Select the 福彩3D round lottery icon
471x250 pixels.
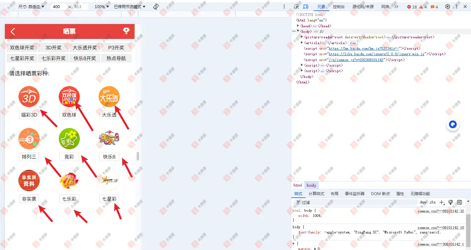[x=29, y=96]
